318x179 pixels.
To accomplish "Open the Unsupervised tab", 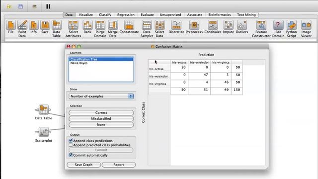I will pyautogui.click(x=170, y=14).
